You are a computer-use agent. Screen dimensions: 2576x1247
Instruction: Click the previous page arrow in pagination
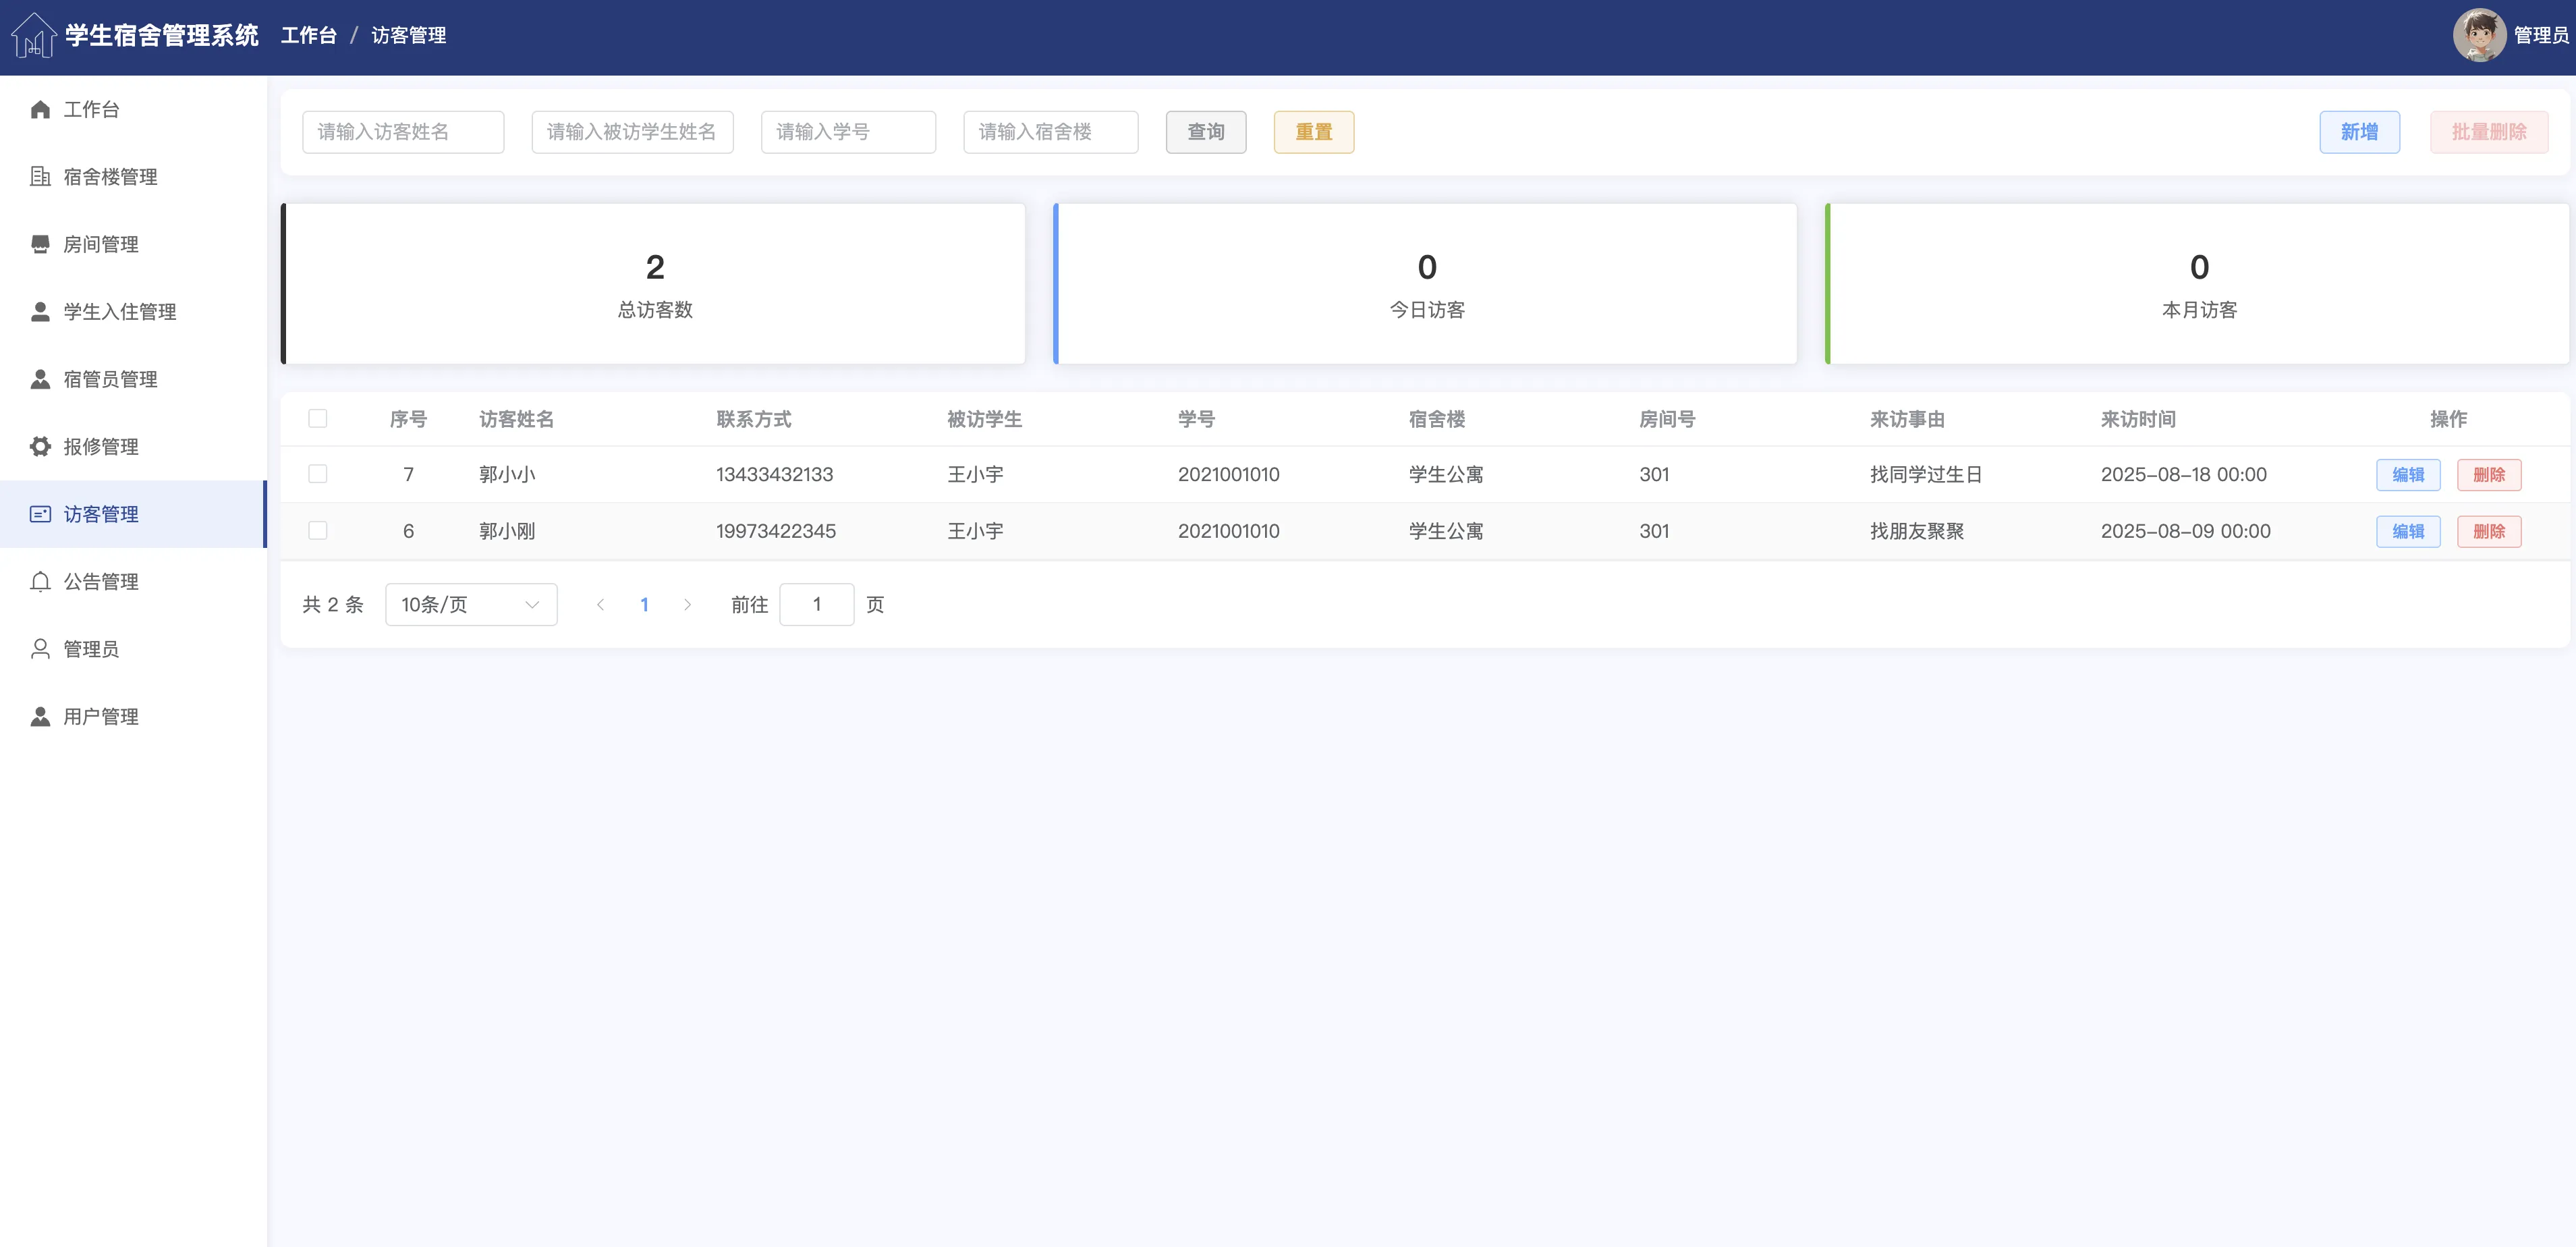point(600,604)
